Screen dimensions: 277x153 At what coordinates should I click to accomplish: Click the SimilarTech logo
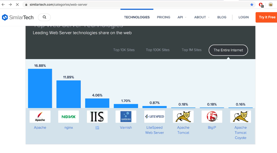pyautogui.click(x=18, y=17)
